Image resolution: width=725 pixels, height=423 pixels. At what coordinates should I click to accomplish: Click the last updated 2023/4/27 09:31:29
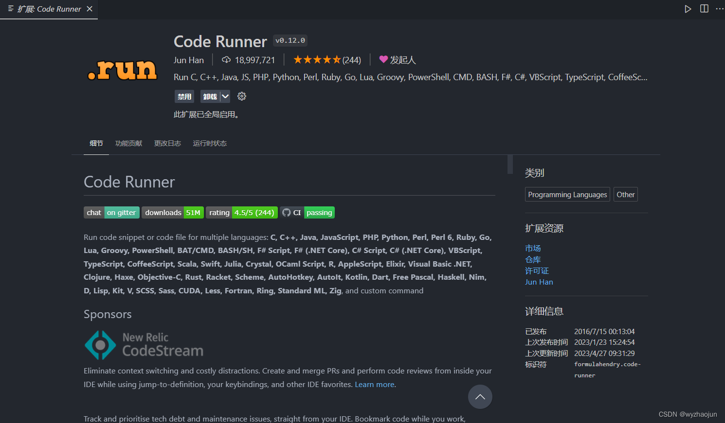604,353
